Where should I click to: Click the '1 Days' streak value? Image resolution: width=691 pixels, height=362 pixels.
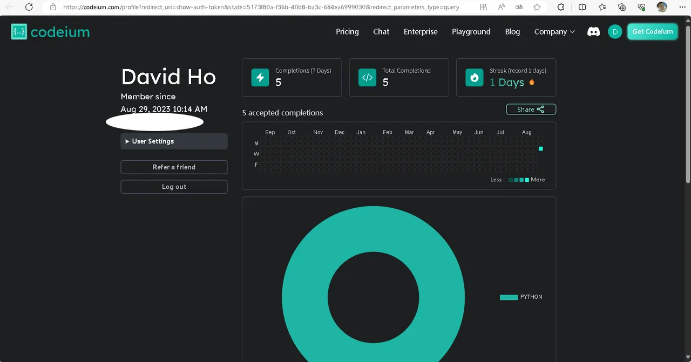click(x=507, y=83)
